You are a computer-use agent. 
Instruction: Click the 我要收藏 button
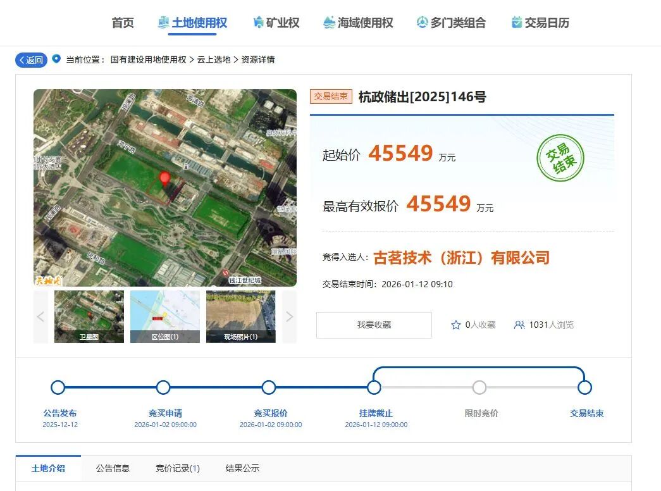point(374,325)
